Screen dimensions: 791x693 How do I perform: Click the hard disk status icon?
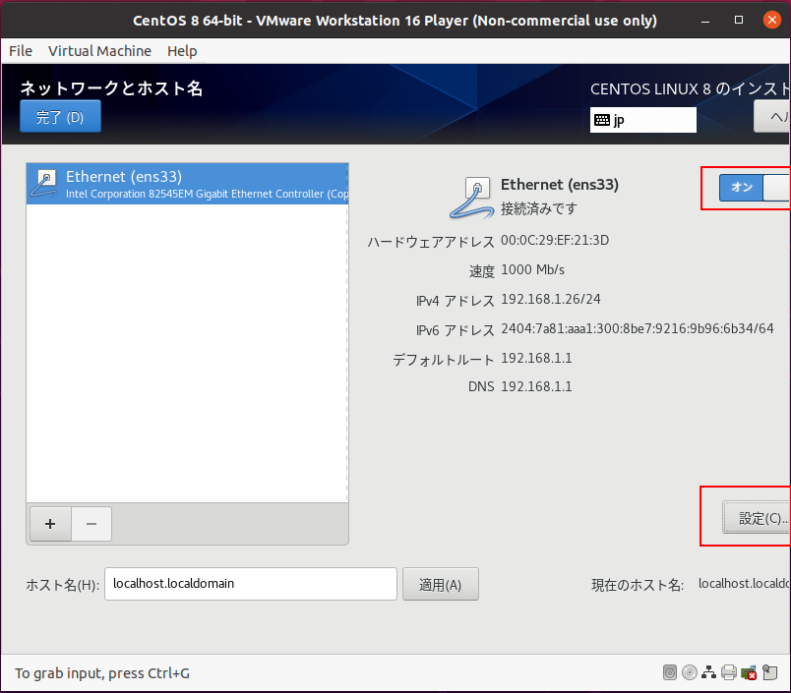(670, 673)
